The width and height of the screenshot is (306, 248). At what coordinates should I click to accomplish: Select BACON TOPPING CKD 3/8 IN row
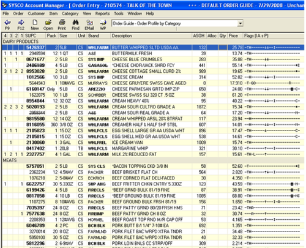pos(153,166)
